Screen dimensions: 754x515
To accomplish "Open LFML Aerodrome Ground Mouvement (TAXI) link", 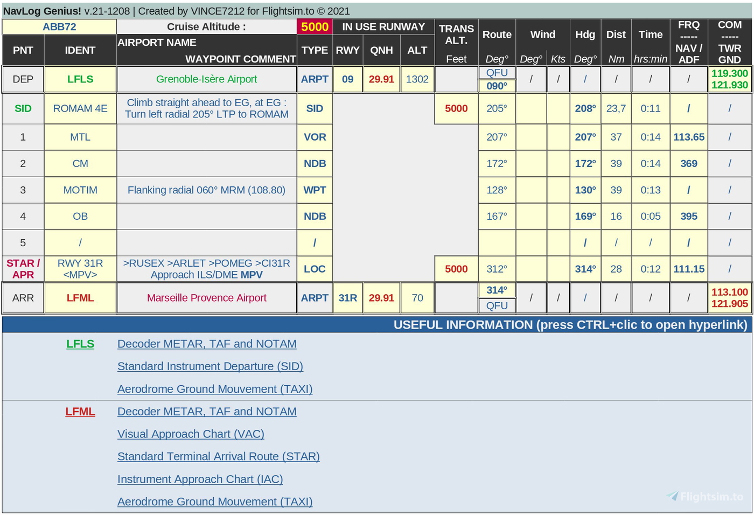I will (x=215, y=502).
